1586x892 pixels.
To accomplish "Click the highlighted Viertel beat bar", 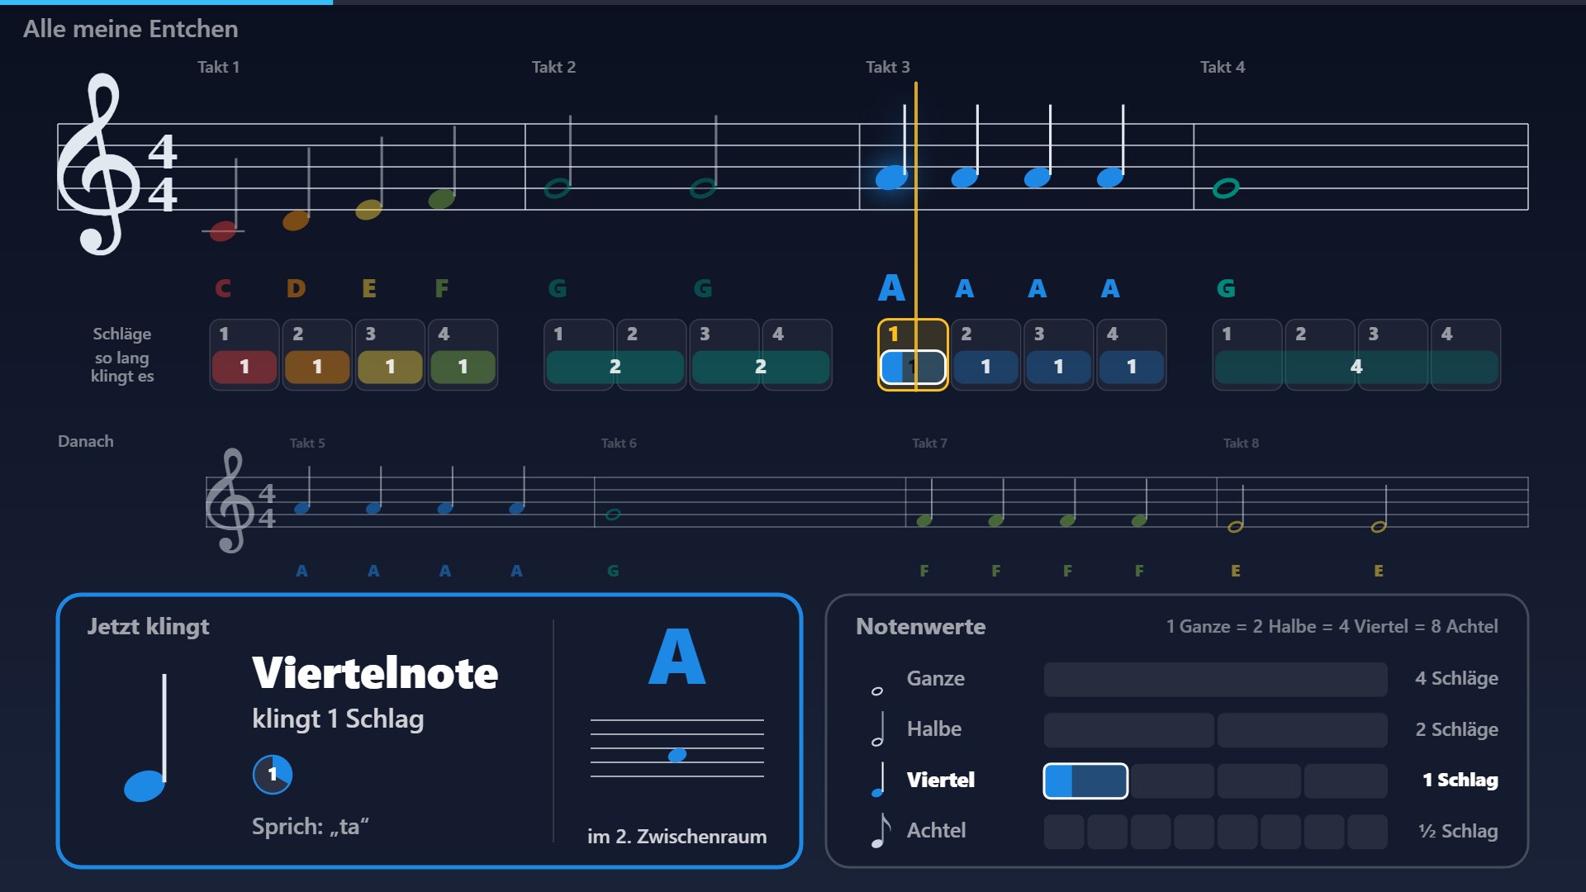I will 1085,780.
